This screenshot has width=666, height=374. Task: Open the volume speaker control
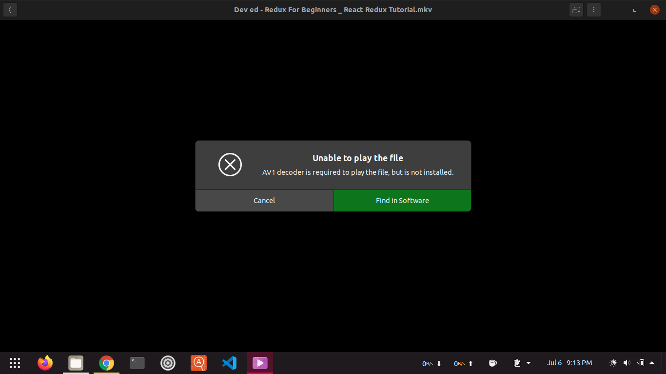pos(627,363)
